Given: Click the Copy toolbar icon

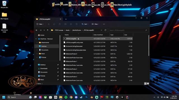Looking at the screenshot, I should [x=54, y=24].
